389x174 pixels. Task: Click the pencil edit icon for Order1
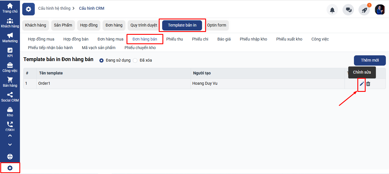coord(362,84)
